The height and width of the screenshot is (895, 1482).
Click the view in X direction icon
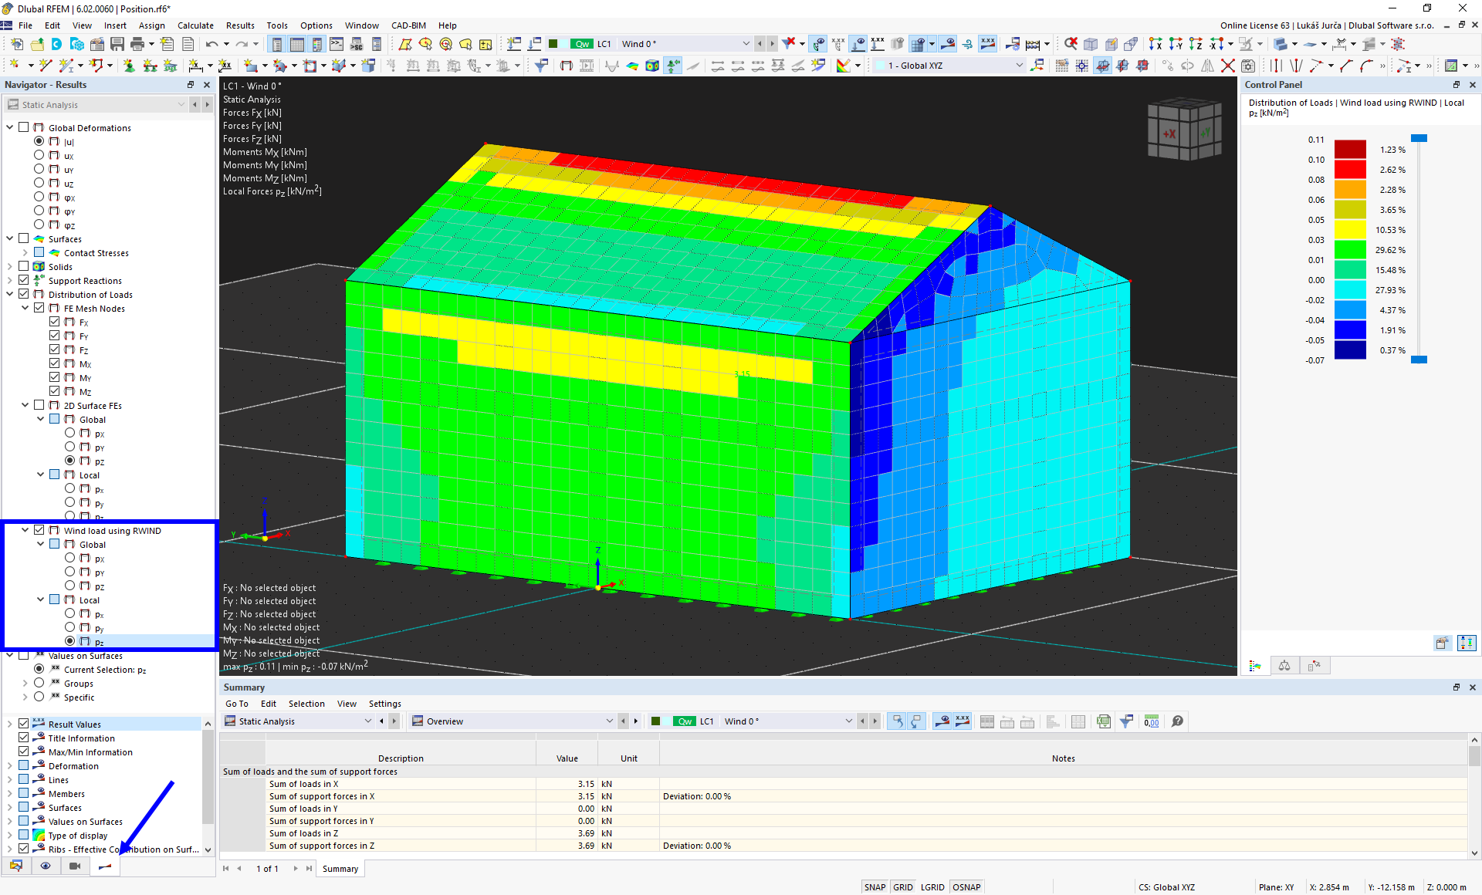pyautogui.click(x=1155, y=44)
